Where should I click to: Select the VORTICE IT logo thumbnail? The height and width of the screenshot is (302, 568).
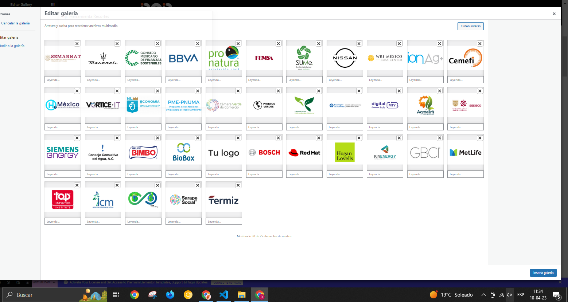point(103,106)
